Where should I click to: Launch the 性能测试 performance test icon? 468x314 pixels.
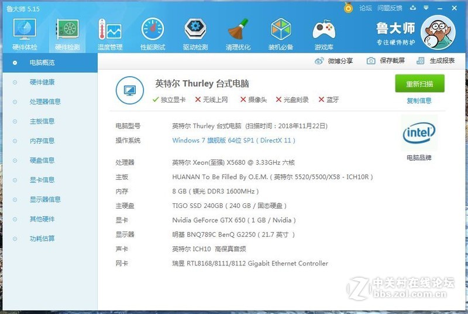pyautogui.click(x=153, y=35)
